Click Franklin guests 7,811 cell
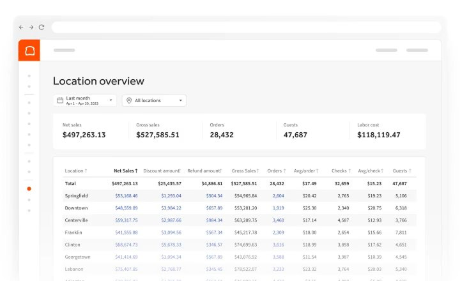Viewport: 460px width, 281px height. tap(401, 232)
